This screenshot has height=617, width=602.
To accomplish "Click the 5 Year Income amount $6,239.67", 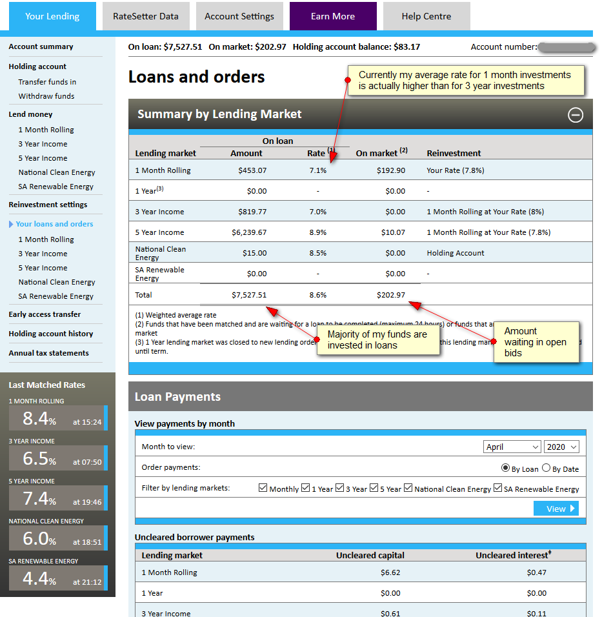I will click(249, 232).
